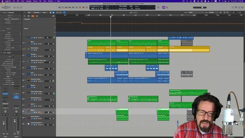Open the Track menu in menu bar

click(x=23, y=1)
